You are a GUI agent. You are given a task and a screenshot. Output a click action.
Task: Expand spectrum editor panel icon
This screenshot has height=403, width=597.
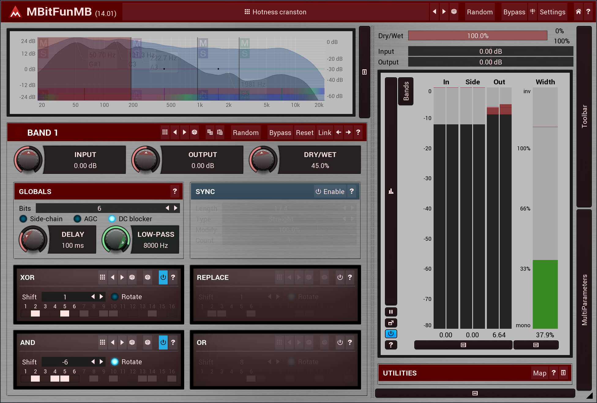[364, 72]
